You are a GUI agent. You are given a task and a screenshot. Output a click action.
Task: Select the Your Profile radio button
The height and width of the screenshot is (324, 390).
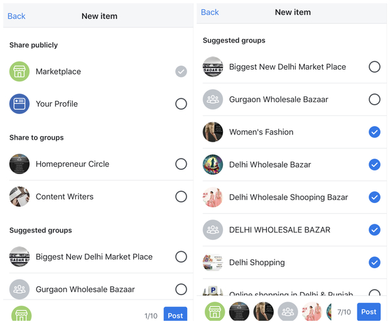point(181,104)
